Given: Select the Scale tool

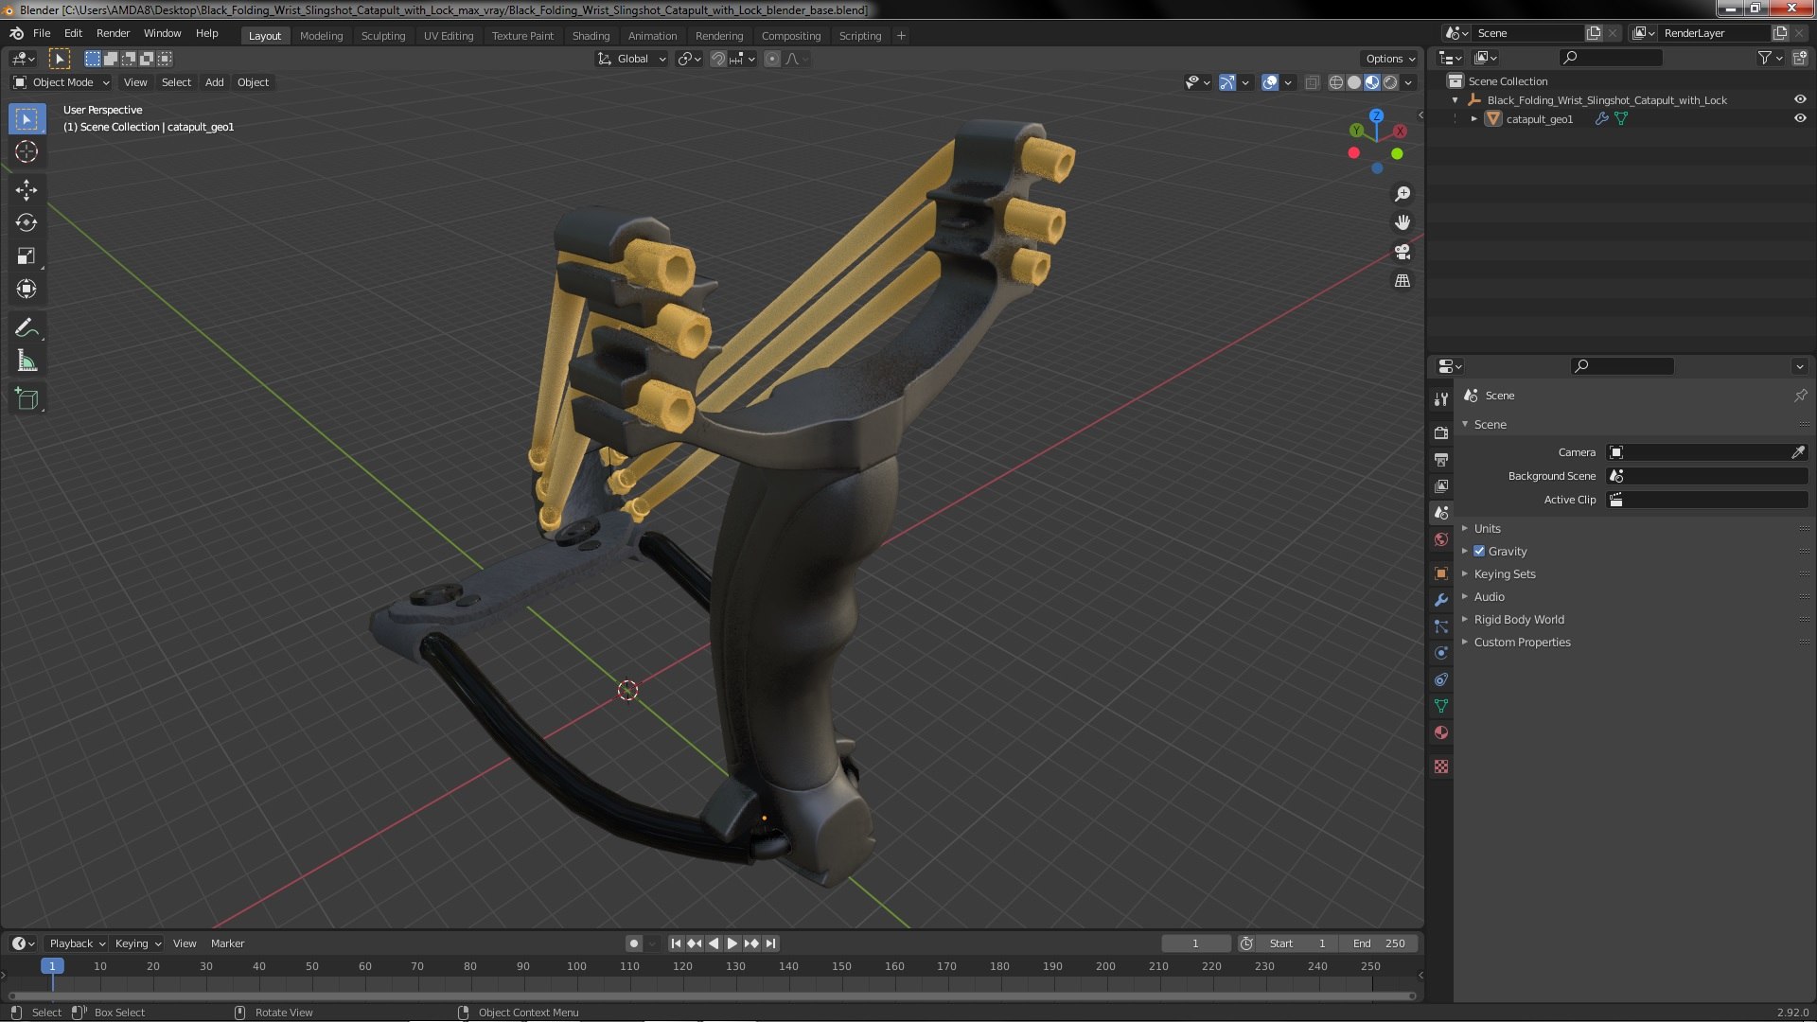Looking at the screenshot, I should tap(26, 256).
